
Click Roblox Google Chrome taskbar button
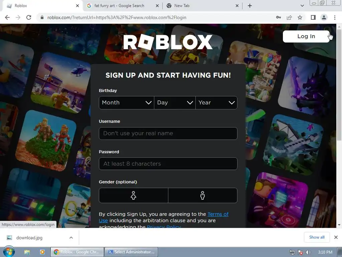77,252
